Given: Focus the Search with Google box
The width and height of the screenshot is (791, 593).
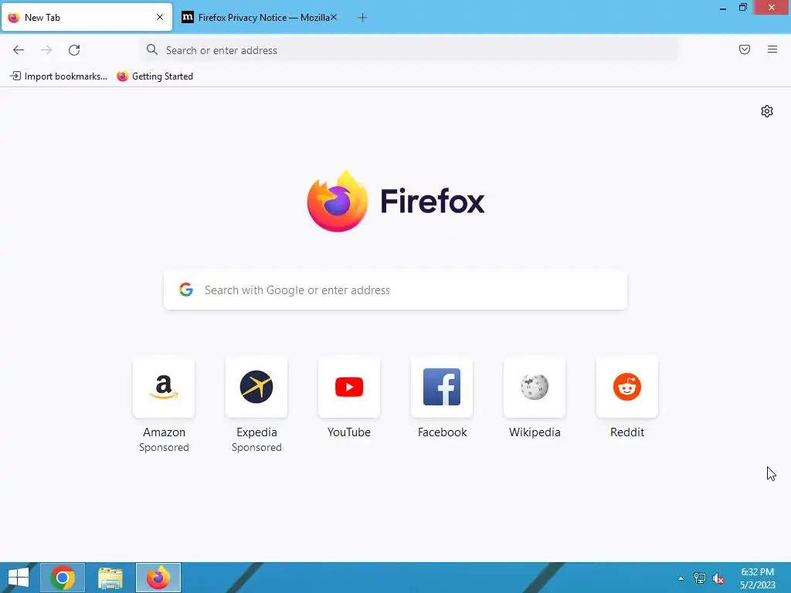Looking at the screenshot, I should [395, 290].
